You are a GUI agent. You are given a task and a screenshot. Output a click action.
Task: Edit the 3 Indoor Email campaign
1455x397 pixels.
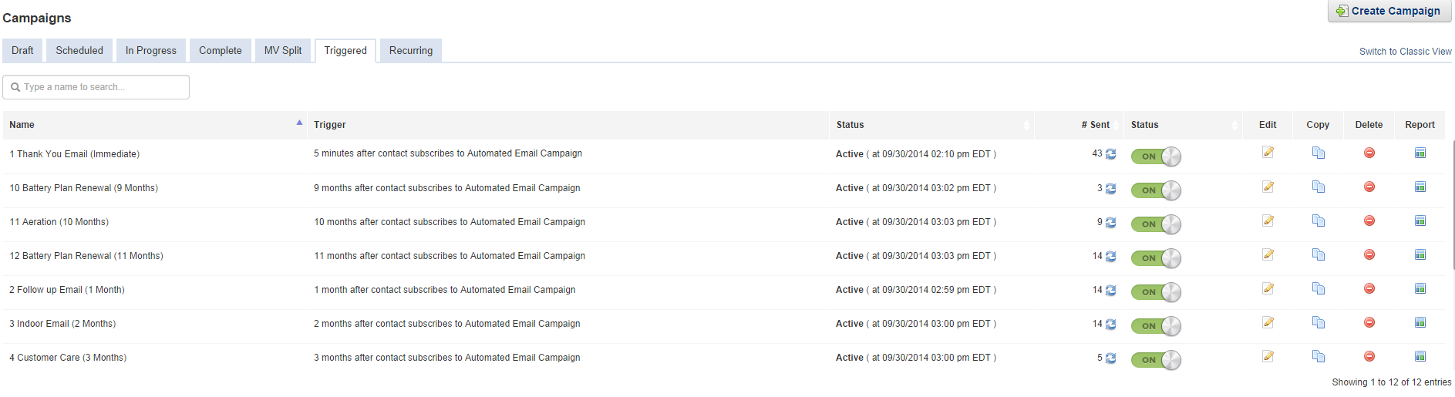coord(1268,323)
